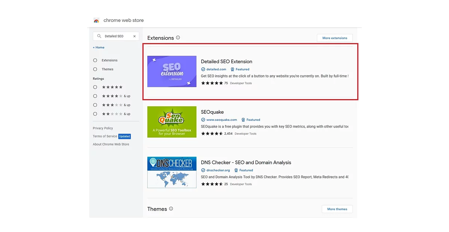The image size is (449, 232).
Task: Click the info icon beside Extensions heading
Action: 178,37
